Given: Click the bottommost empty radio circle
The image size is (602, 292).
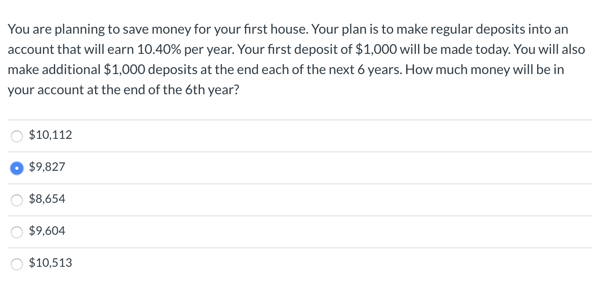Looking at the screenshot, I should (x=17, y=264).
